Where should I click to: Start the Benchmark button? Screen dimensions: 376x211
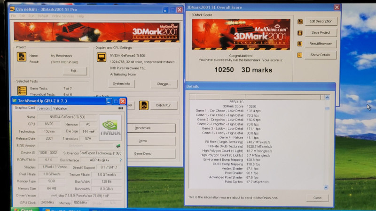[151, 128]
